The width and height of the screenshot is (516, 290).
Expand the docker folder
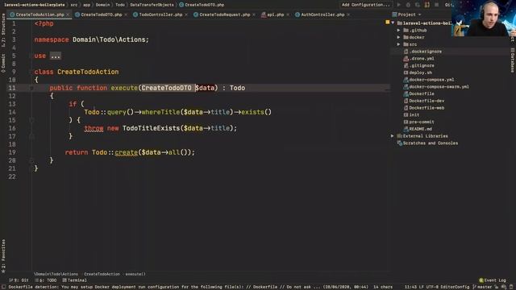[398, 38]
